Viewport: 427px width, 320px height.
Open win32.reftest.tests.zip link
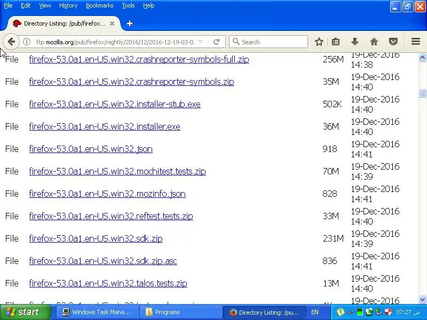point(111,216)
